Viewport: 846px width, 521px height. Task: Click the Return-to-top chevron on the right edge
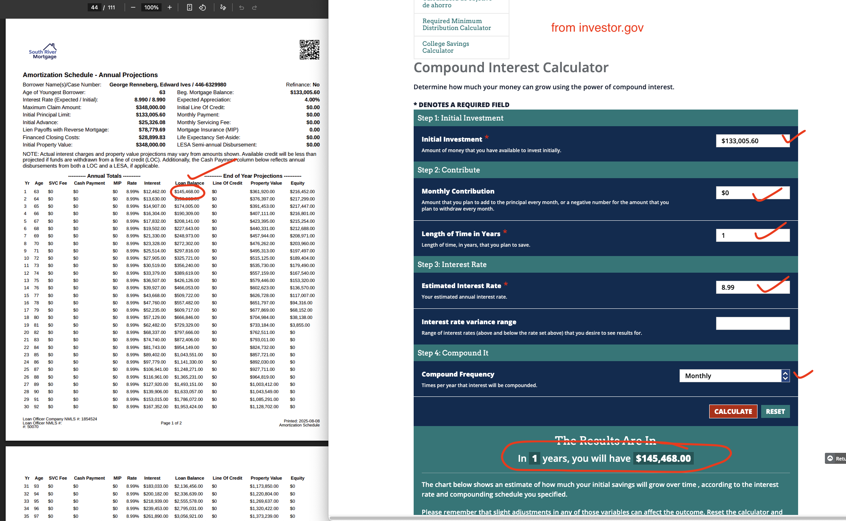pos(831,459)
